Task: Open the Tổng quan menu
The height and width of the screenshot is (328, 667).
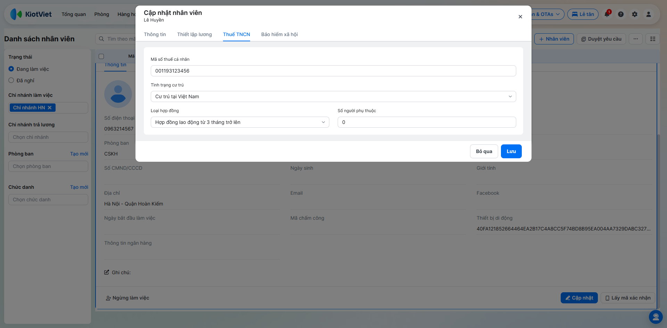Action: 74,14
